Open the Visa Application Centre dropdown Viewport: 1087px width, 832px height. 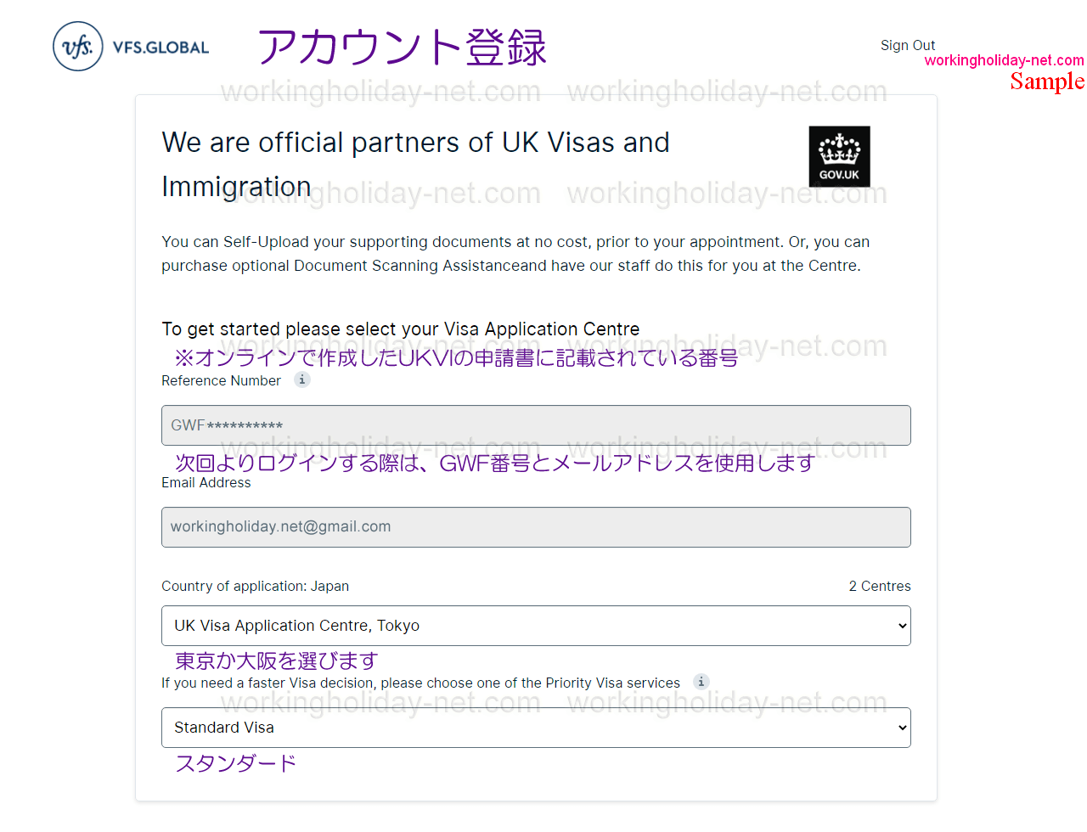[x=536, y=626]
